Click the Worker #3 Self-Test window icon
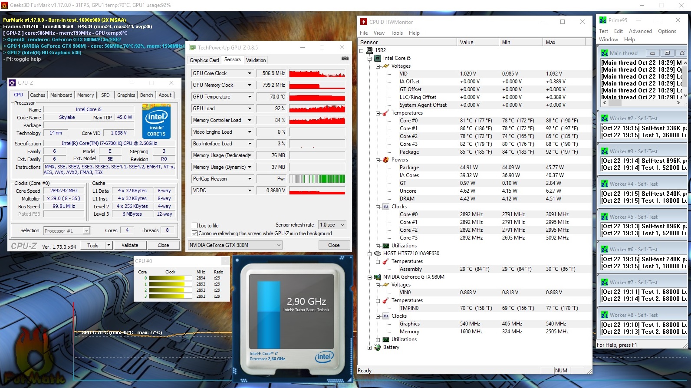Image resolution: width=691 pixels, height=388 pixels. [604, 151]
